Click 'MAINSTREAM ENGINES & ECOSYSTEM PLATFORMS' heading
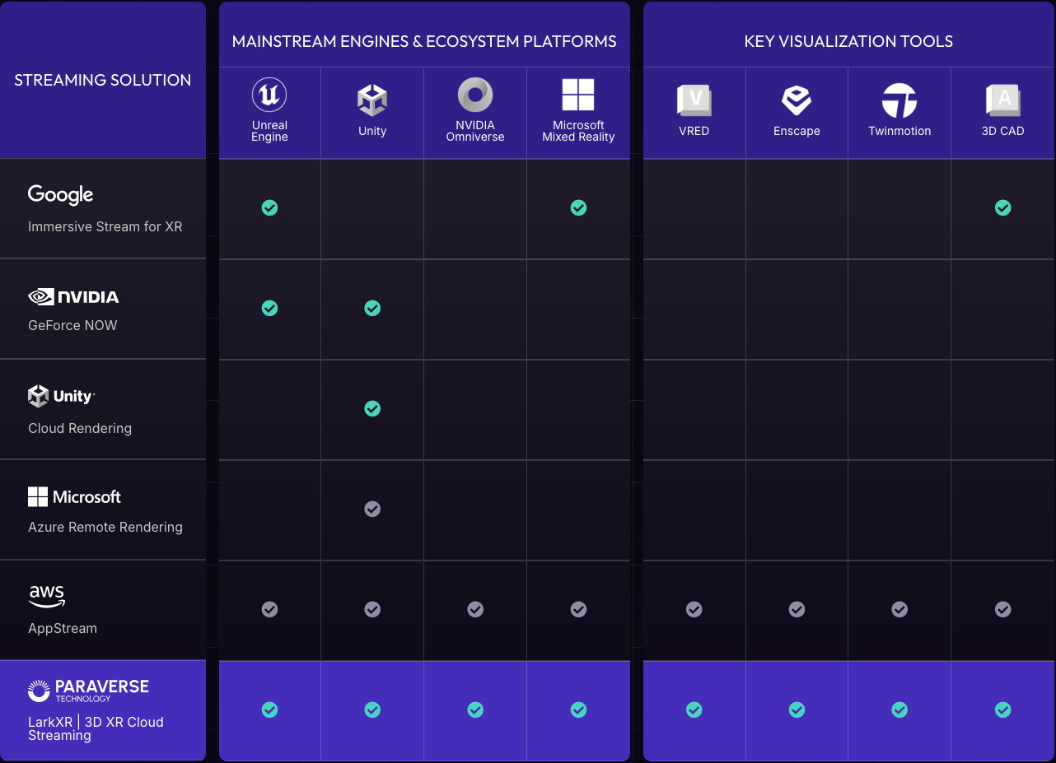Viewport: 1056px width, 763px height. [x=424, y=41]
